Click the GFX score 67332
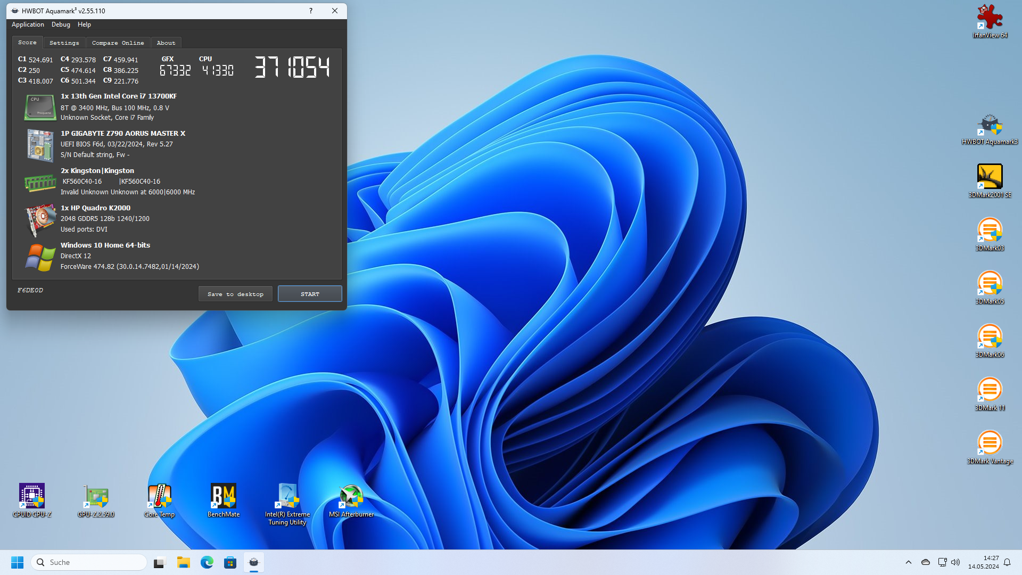1022x575 pixels. pos(175,70)
